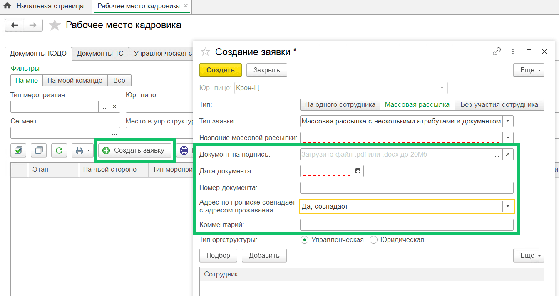Select the Юридическая radio button
The image size is (559, 296).
[x=373, y=240]
